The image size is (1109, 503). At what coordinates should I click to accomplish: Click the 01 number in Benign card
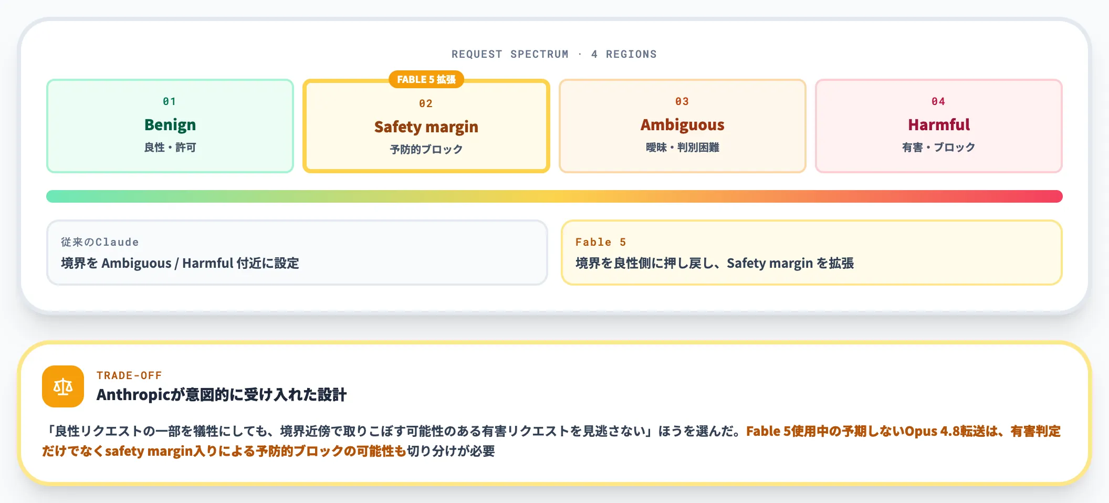click(170, 101)
